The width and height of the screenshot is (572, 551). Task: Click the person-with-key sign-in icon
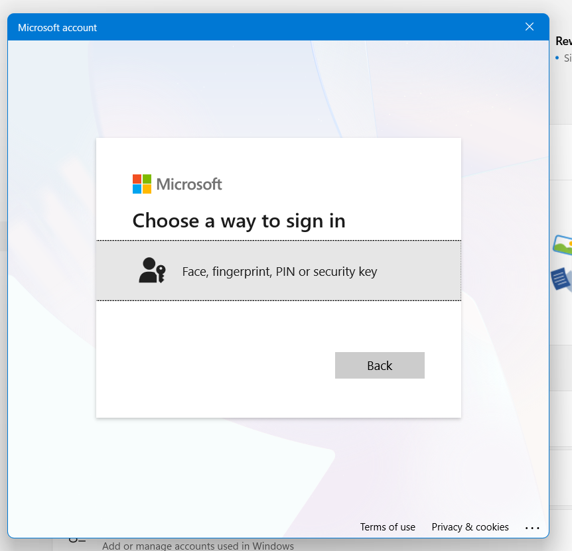pos(152,271)
